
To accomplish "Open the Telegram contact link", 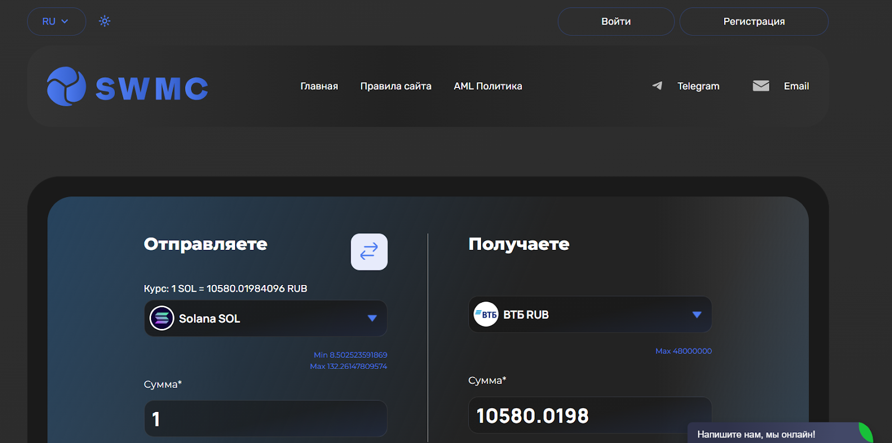I will click(x=698, y=86).
